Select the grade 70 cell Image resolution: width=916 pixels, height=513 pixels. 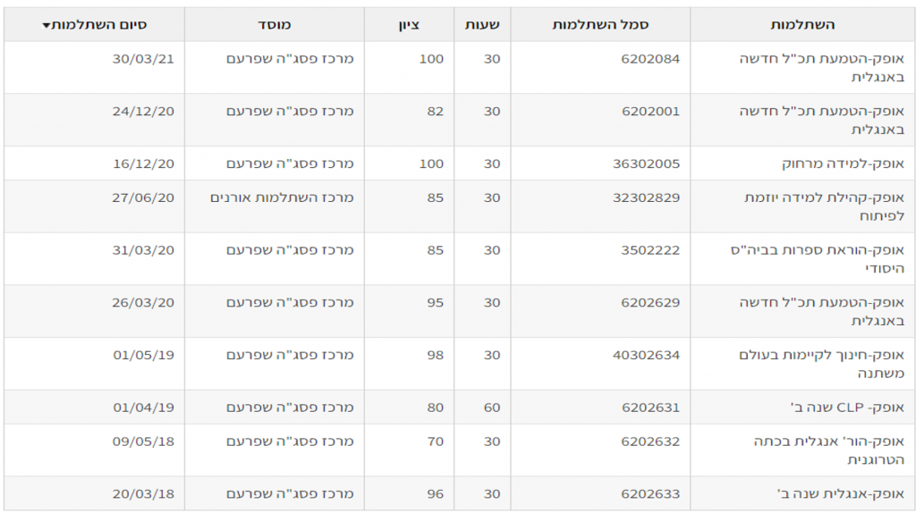click(x=434, y=442)
